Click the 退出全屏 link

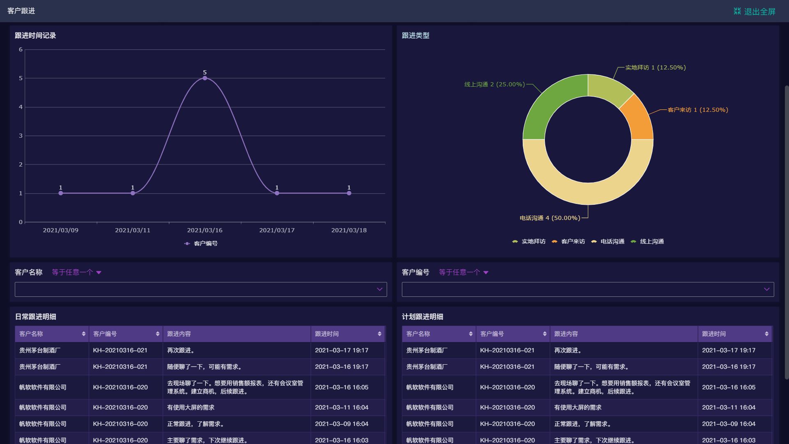click(x=759, y=12)
